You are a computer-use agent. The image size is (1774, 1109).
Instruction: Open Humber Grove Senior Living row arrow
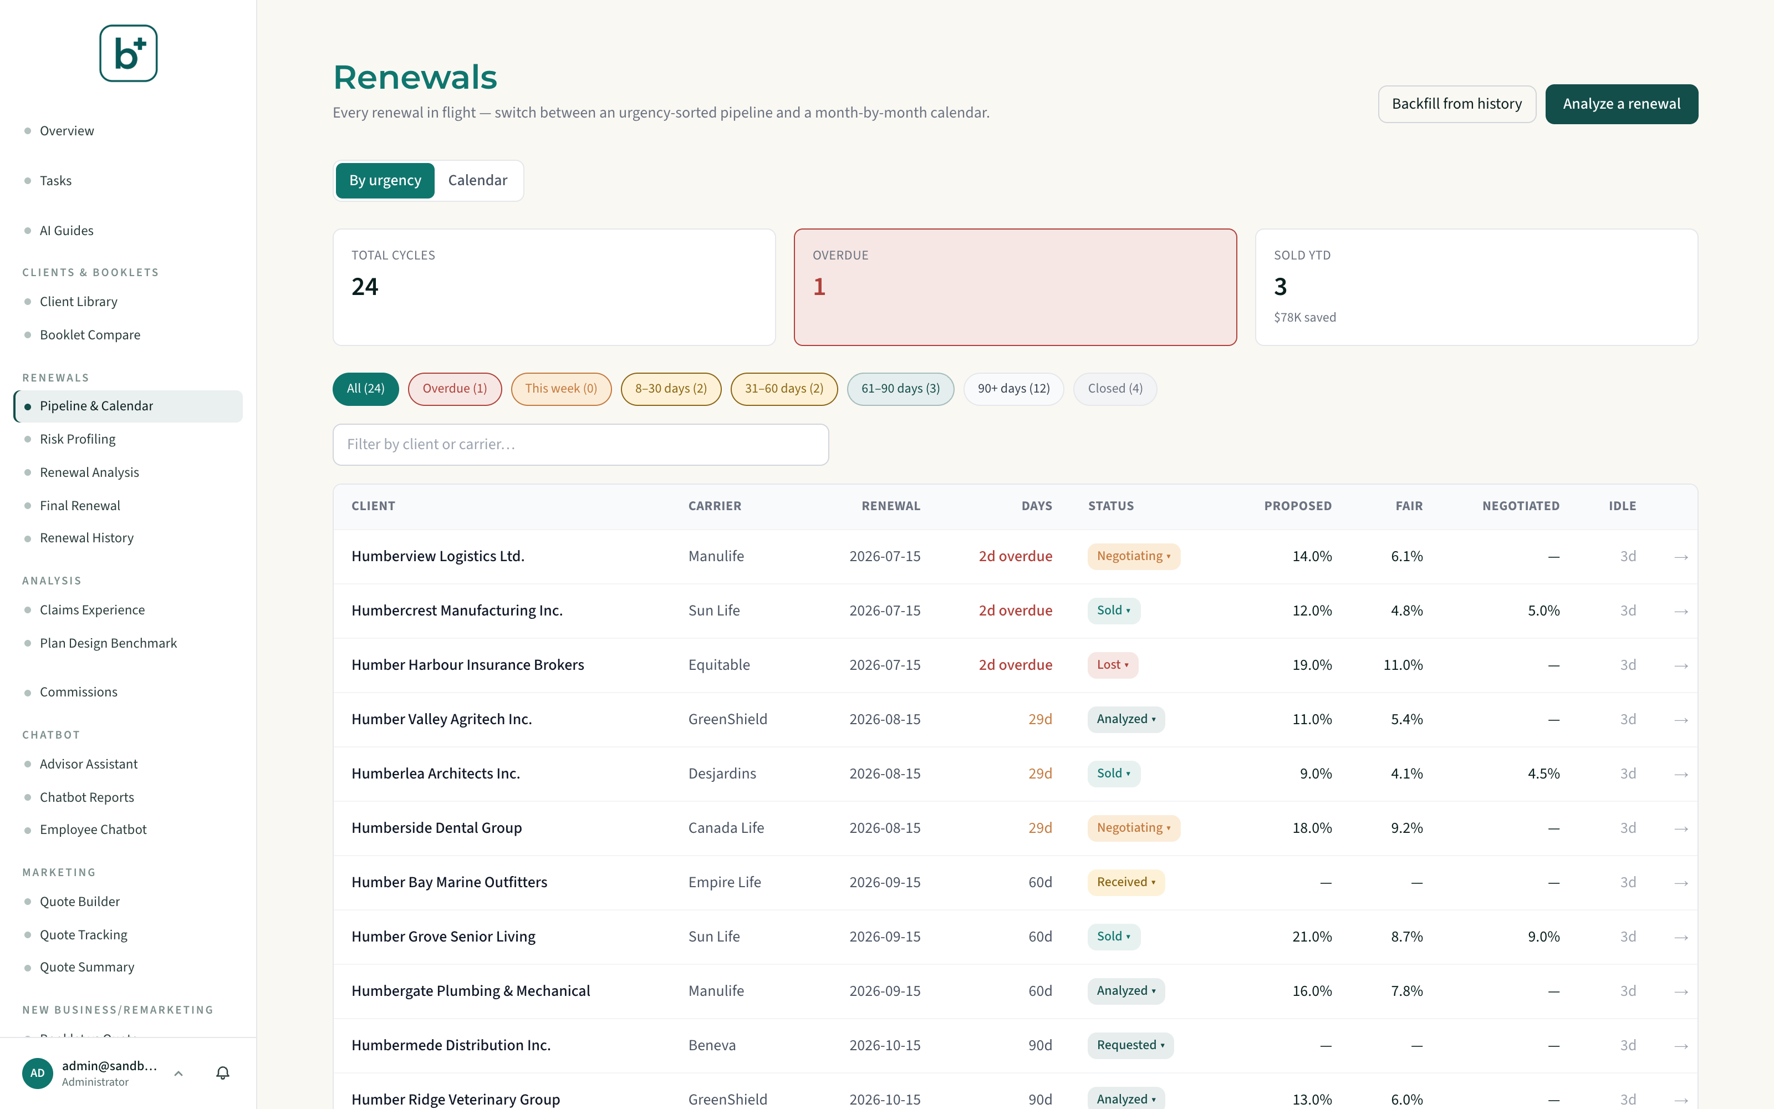point(1681,937)
